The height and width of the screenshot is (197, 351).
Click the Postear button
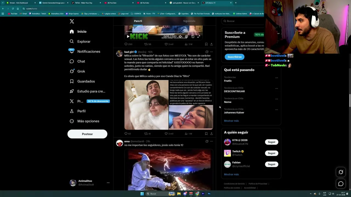tap(87, 134)
